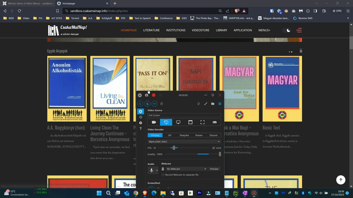
Task: Toggle dark mode switch in site header
Action: [x=287, y=30]
